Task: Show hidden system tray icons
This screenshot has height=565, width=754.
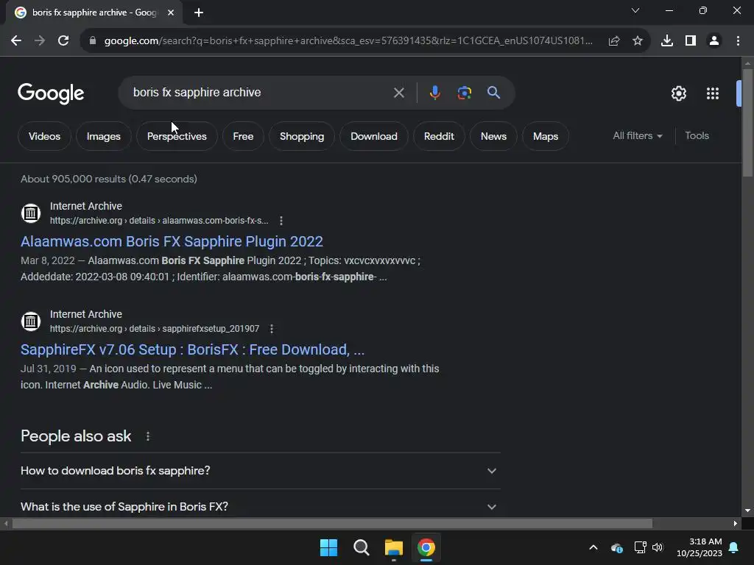Action: tap(593, 547)
